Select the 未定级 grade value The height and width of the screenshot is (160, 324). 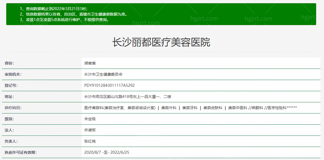click(x=90, y=119)
